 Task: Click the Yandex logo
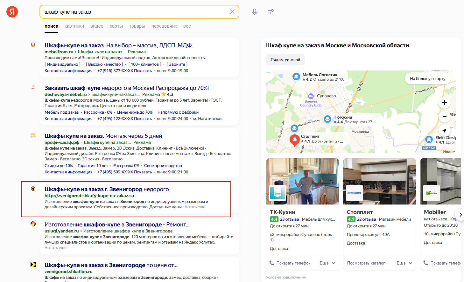click(x=12, y=12)
